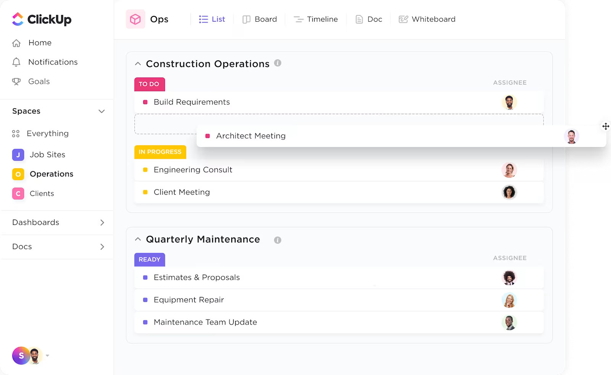The height and width of the screenshot is (375, 611).
Task: Open the Timeline view
Action: (x=316, y=19)
